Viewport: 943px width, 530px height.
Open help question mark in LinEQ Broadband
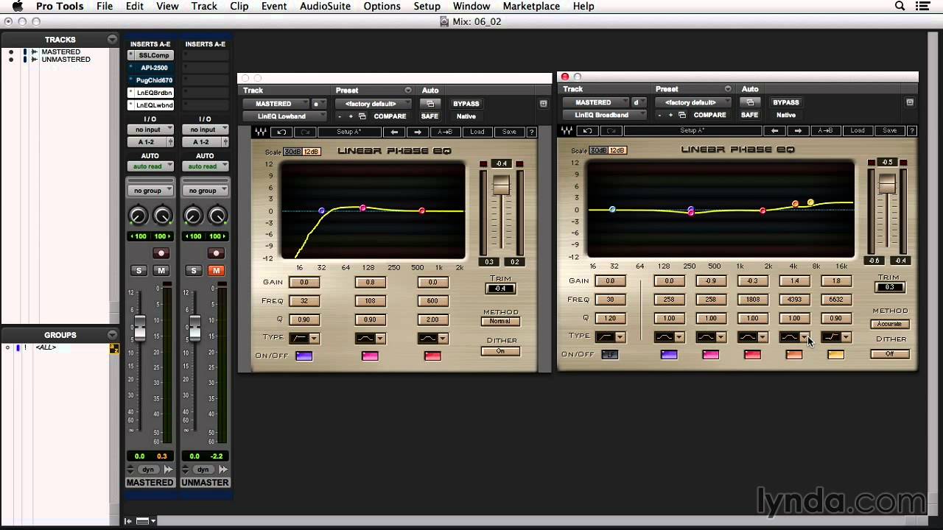coord(913,131)
